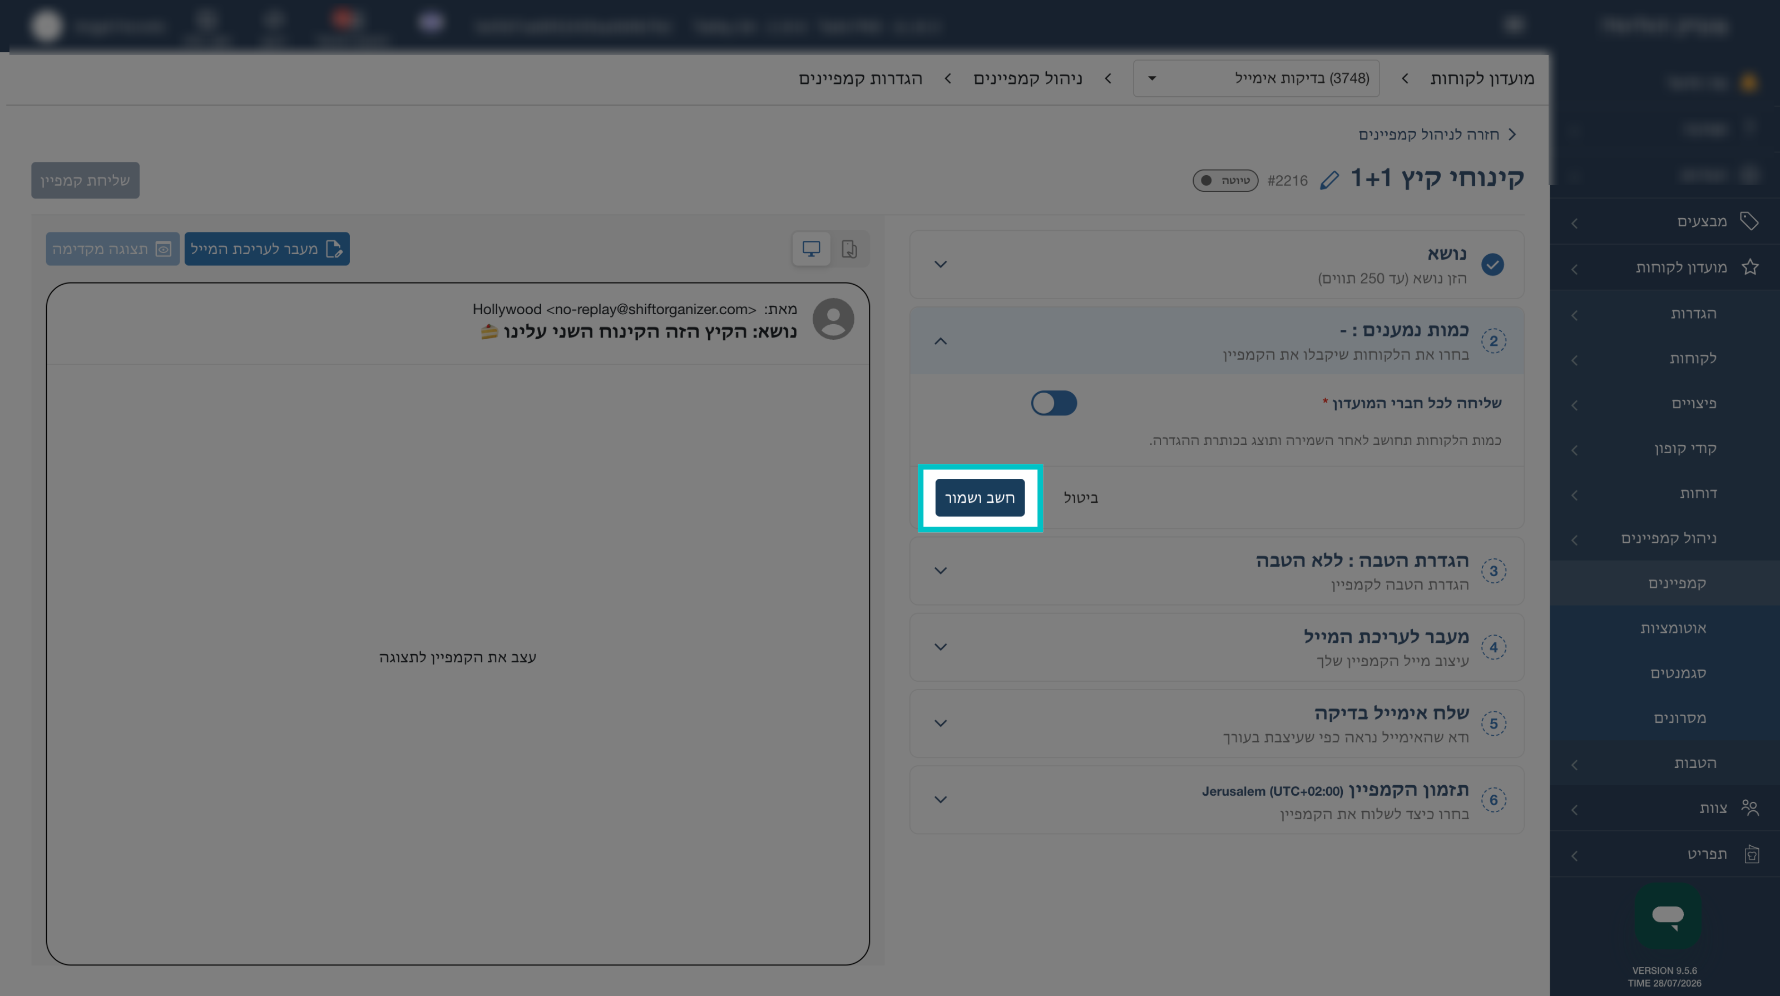1780x996 pixels.
Task: Click the campaign ID #2216 text
Action: (1287, 180)
